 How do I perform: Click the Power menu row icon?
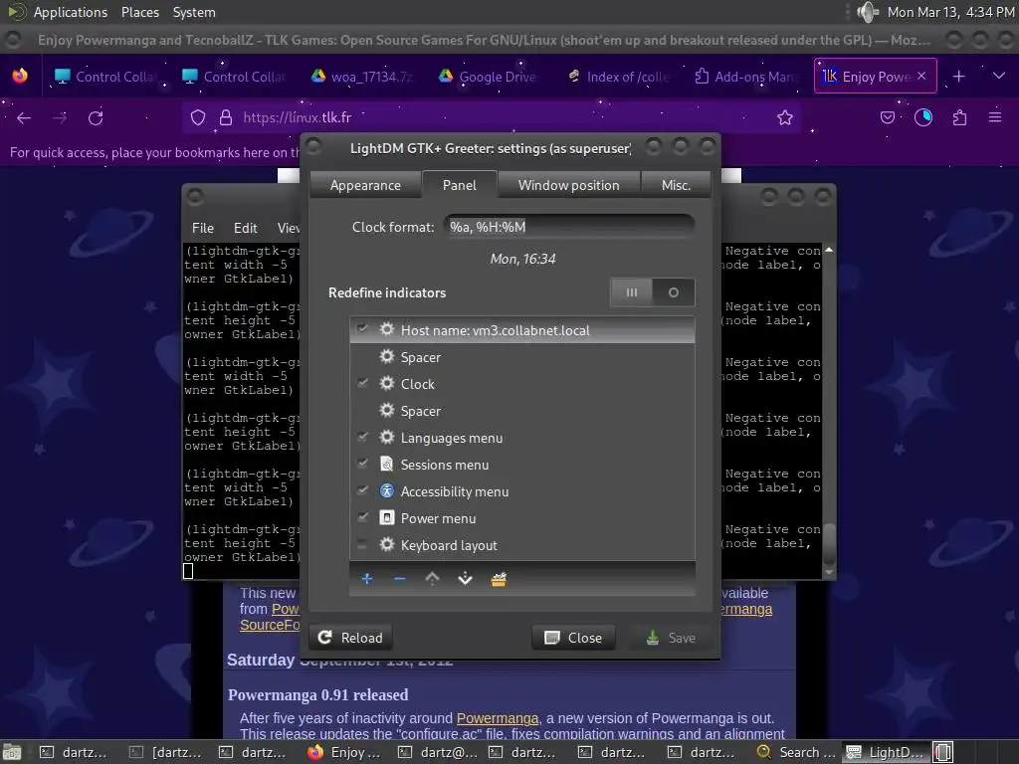[387, 517]
